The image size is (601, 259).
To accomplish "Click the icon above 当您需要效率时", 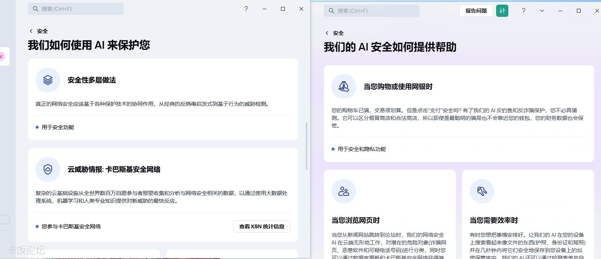I will [x=482, y=191].
